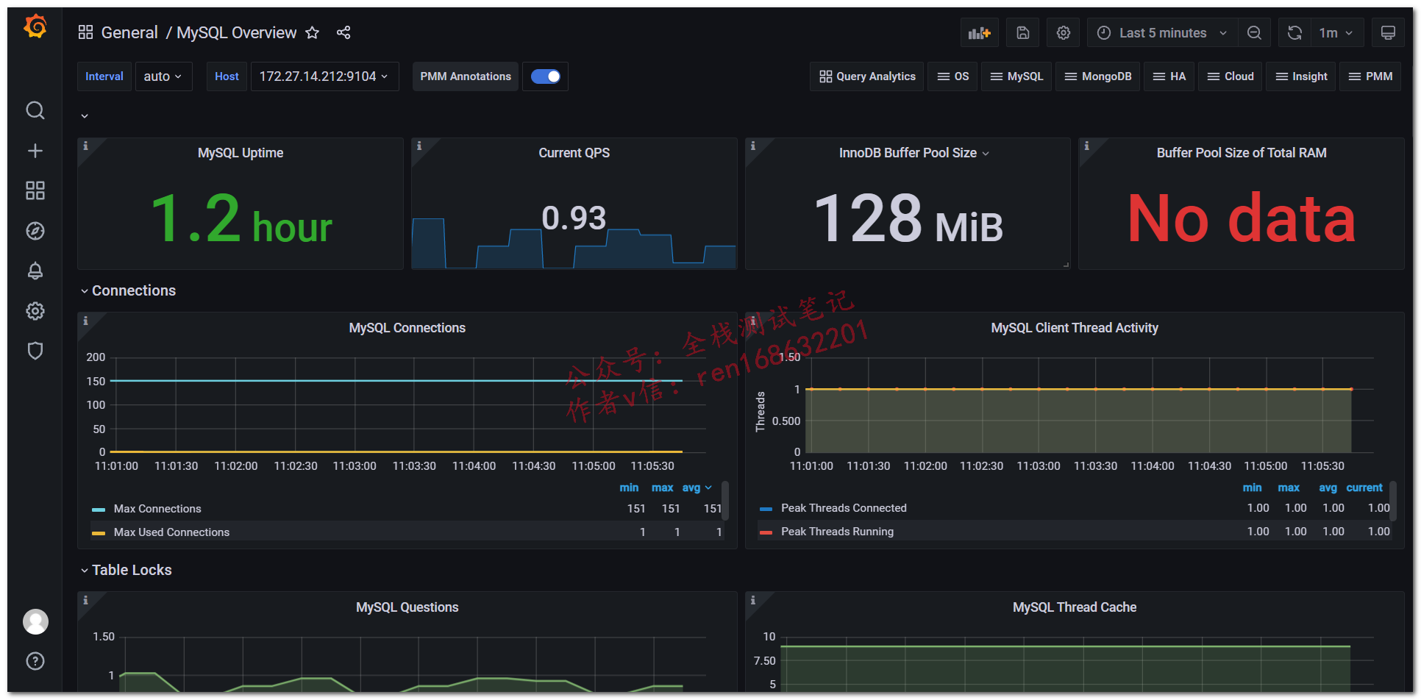Toggle Max Connections series in legend
1421x700 pixels.
(x=157, y=509)
